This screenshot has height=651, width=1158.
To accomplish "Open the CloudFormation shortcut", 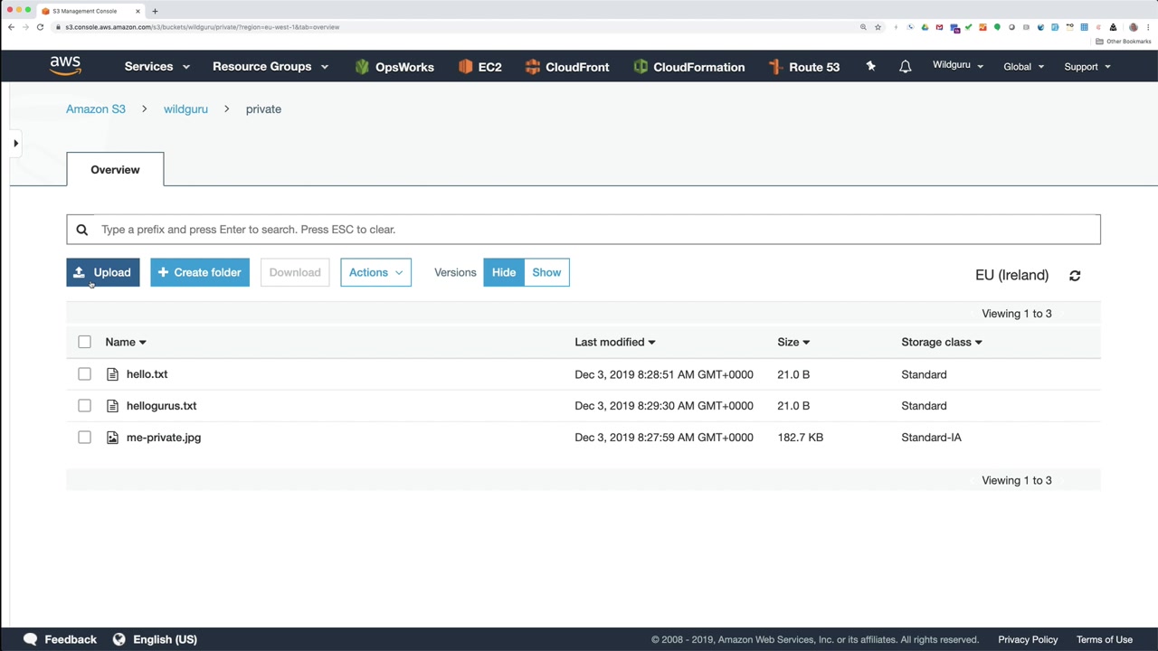I will 688,67.
